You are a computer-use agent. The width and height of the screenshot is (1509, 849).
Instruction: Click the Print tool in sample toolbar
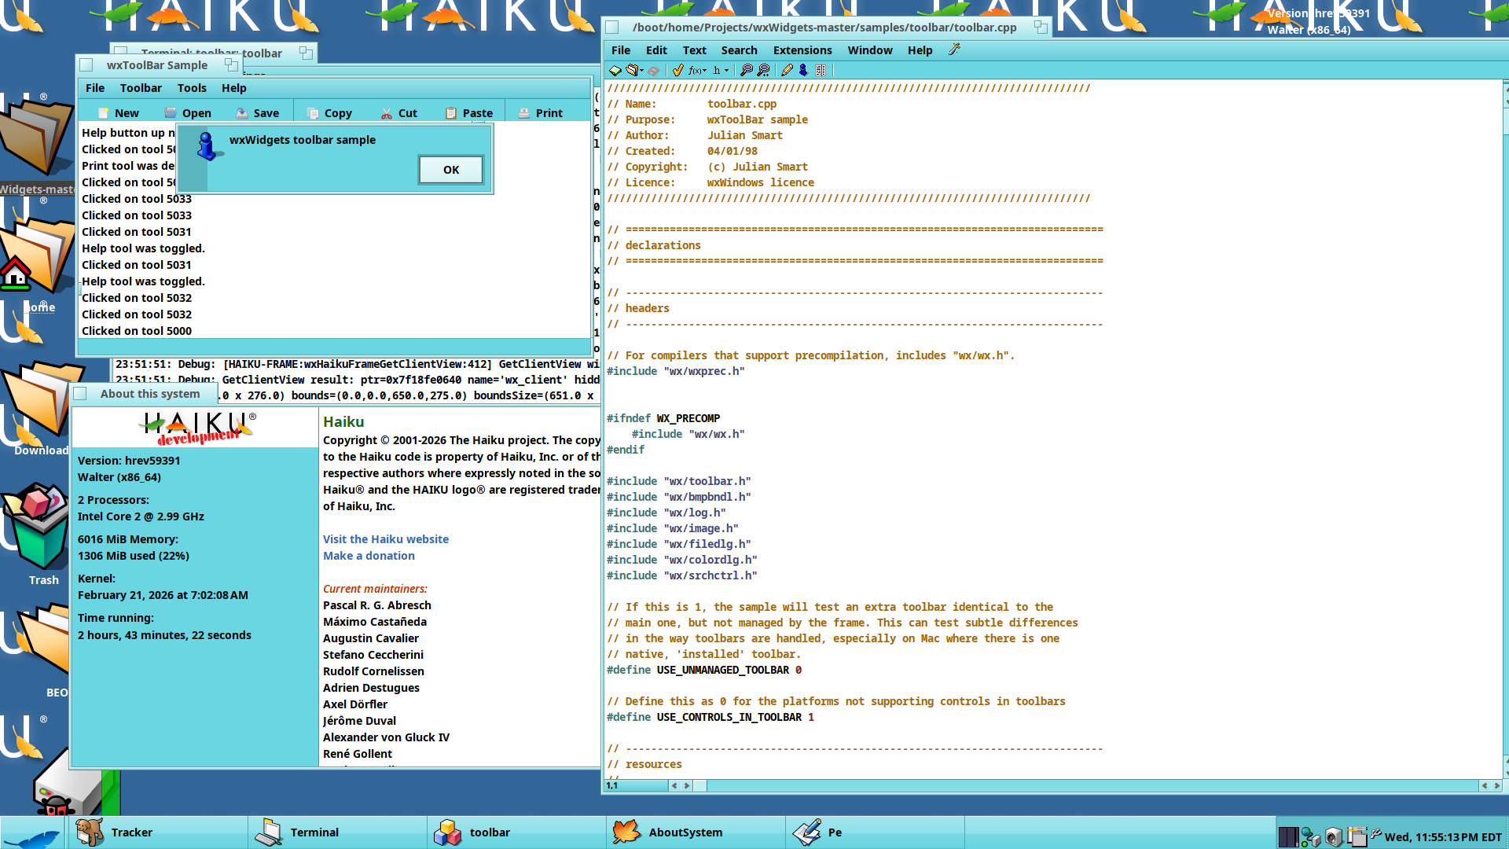[x=541, y=113]
